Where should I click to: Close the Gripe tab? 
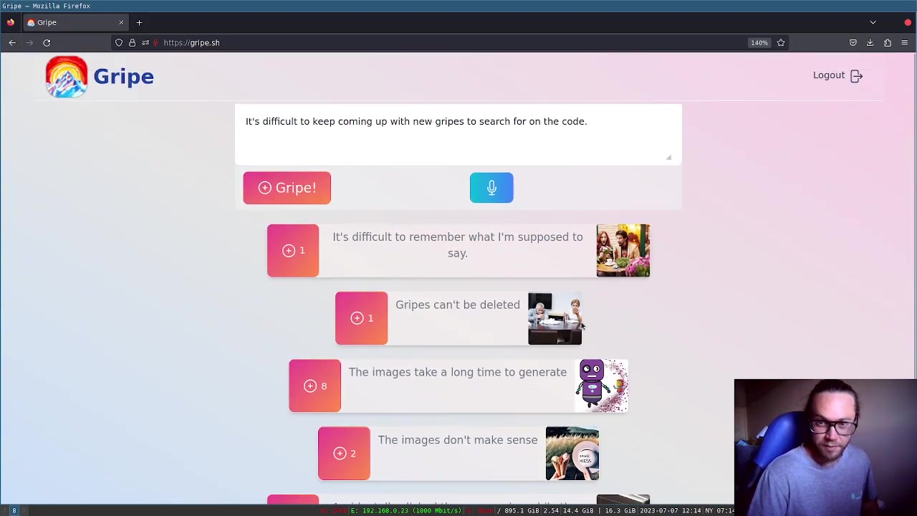point(120,23)
